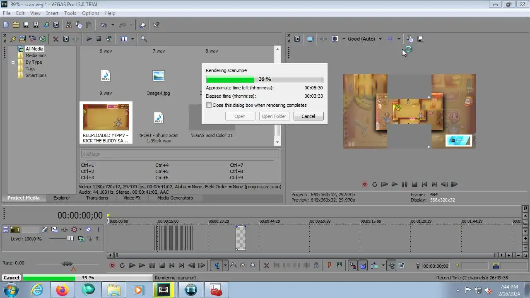Open the Project Media Views dropdown arrow

(132, 39)
